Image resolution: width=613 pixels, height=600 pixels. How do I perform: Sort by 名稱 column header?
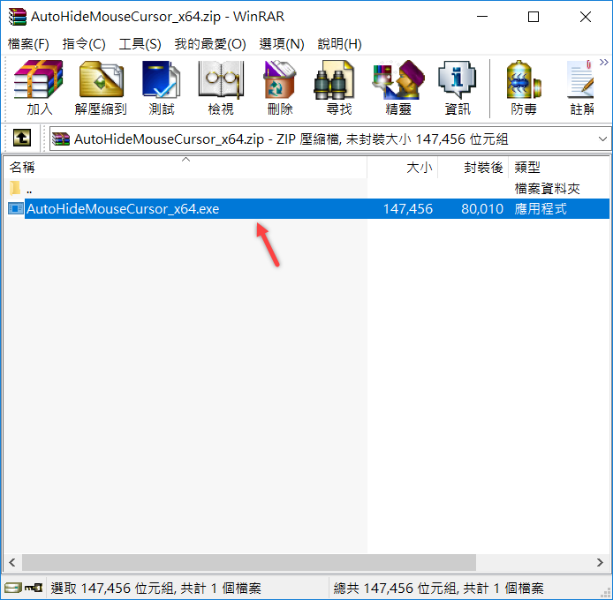click(x=185, y=167)
